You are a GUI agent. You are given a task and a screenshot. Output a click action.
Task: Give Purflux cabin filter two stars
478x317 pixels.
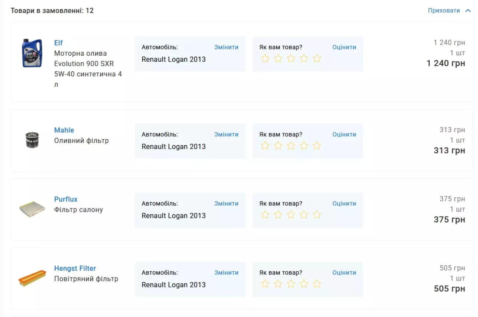click(x=278, y=215)
